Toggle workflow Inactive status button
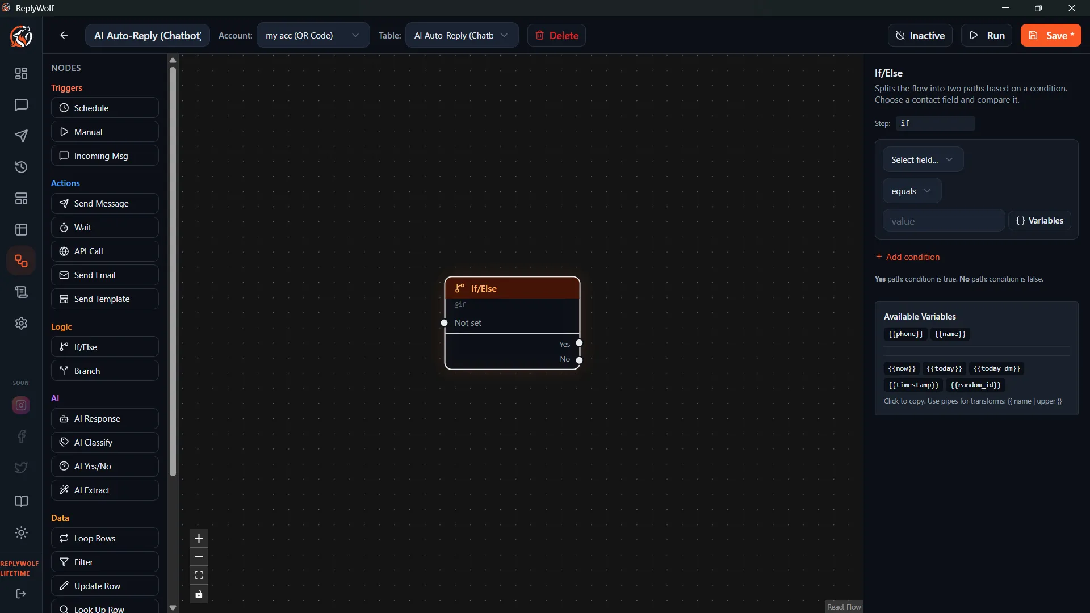The width and height of the screenshot is (1090, 613). pos(920,35)
